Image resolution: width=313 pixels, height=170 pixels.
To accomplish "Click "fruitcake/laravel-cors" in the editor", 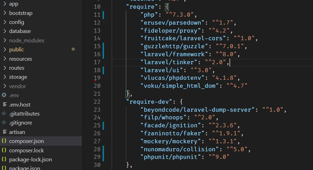I will [183, 39].
